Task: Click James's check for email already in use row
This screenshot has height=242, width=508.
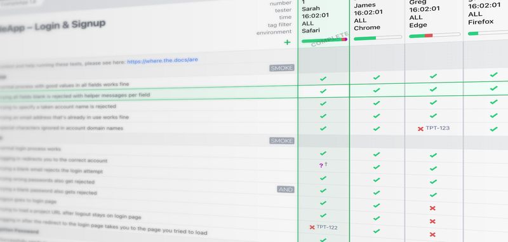Action: [376, 116]
